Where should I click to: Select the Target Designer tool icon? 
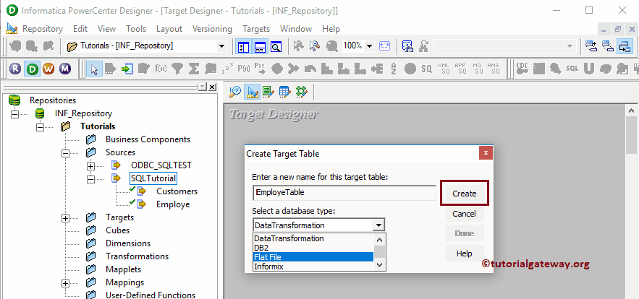click(x=252, y=92)
